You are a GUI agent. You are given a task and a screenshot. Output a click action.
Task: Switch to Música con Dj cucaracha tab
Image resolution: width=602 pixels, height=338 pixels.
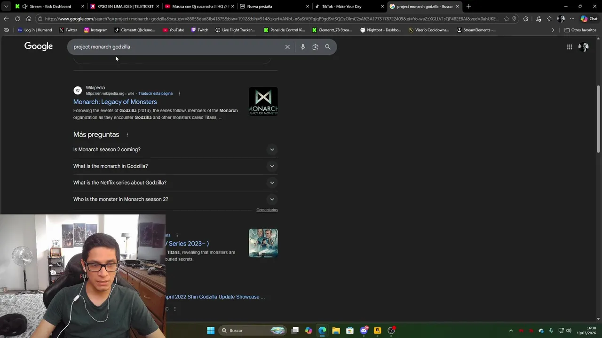200,7
